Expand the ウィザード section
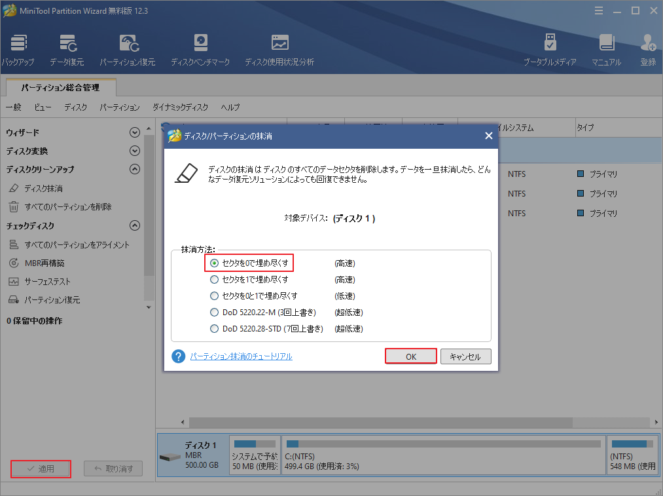The width and height of the screenshot is (663, 496). tap(134, 132)
